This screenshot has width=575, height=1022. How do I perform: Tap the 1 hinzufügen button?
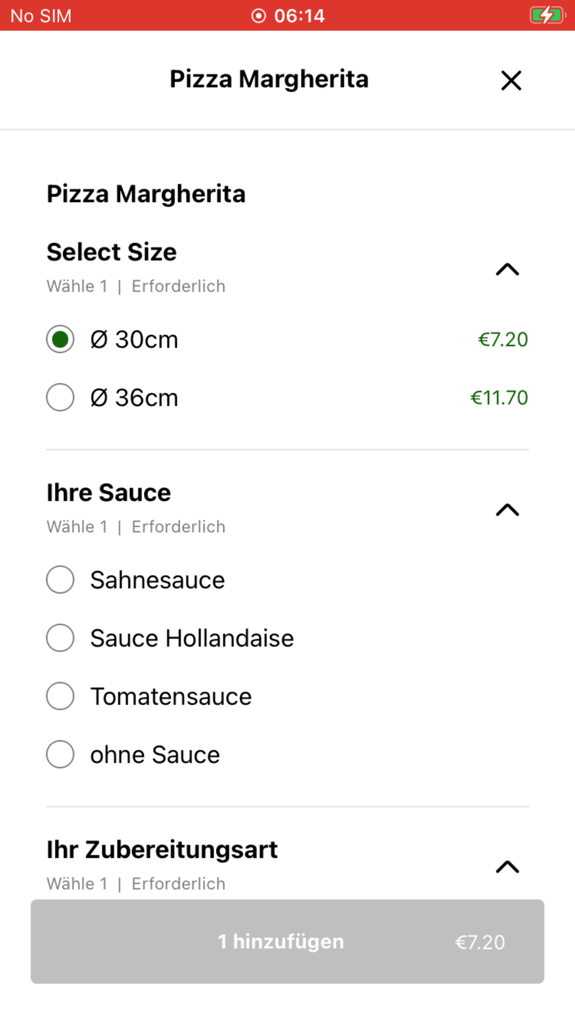pyautogui.click(x=287, y=941)
